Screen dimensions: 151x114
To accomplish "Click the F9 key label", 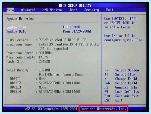I will click(x=106, y=92).
